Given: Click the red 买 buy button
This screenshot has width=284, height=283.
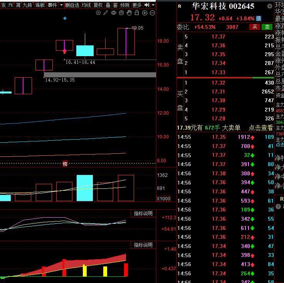Looking at the screenshot, I should coord(255,27).
